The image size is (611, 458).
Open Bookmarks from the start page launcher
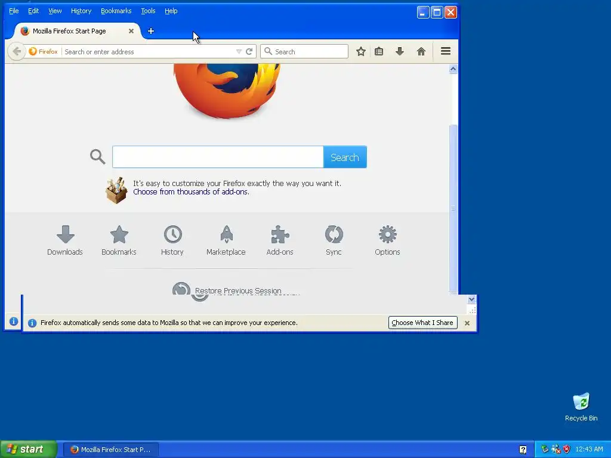click(x=119, y=240)
